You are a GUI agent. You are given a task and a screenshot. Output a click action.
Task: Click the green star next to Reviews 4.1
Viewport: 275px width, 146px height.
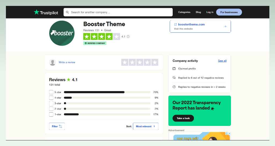[x=68, y=80]
